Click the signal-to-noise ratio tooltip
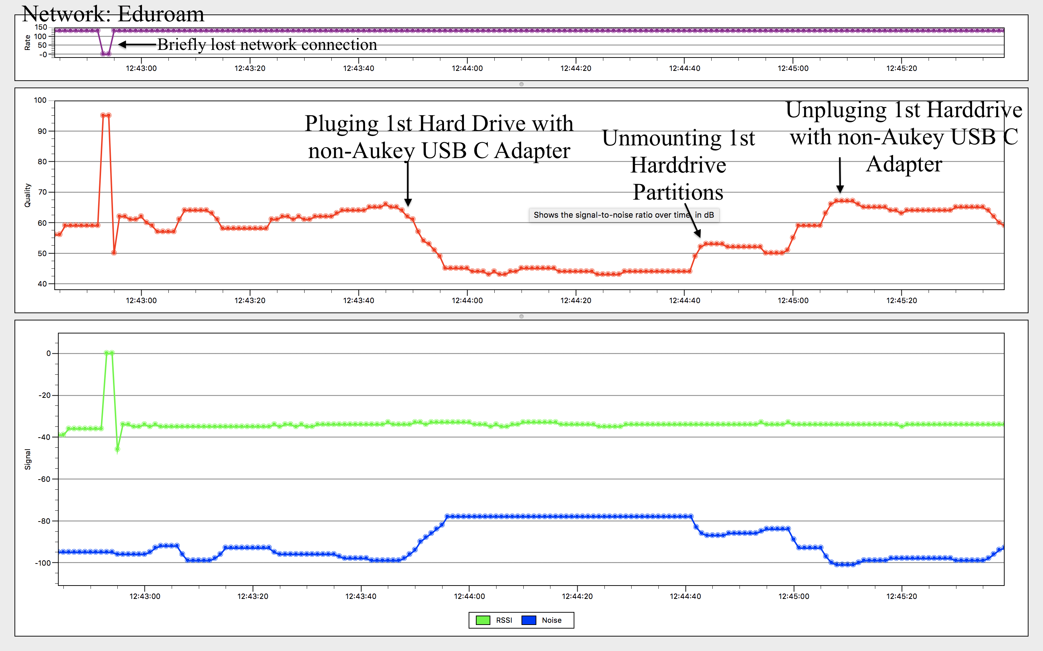 (612, 215)
